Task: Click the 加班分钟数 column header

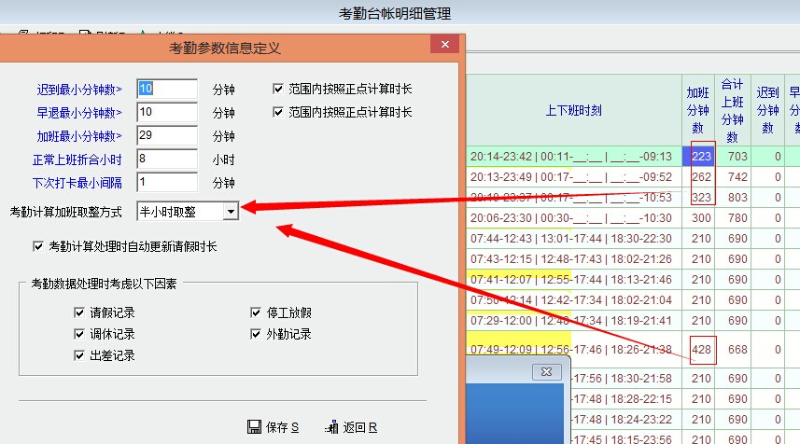Action: [695, 110]
